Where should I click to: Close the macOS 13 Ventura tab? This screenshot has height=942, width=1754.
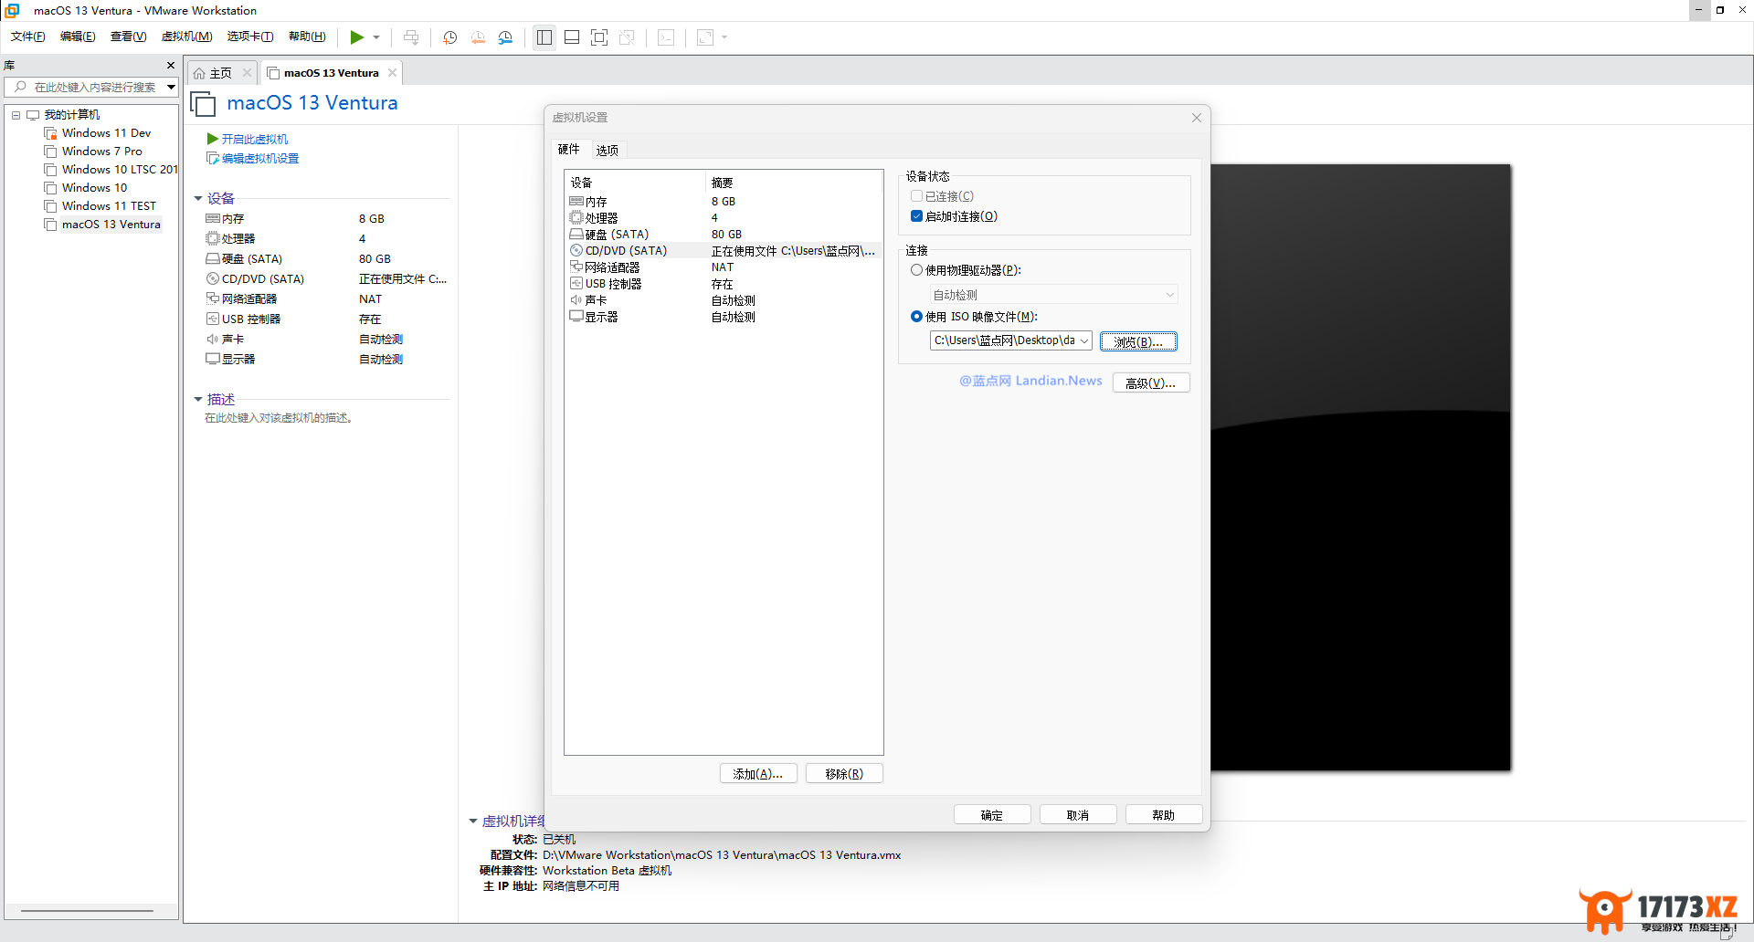click(x=393, y=73)
